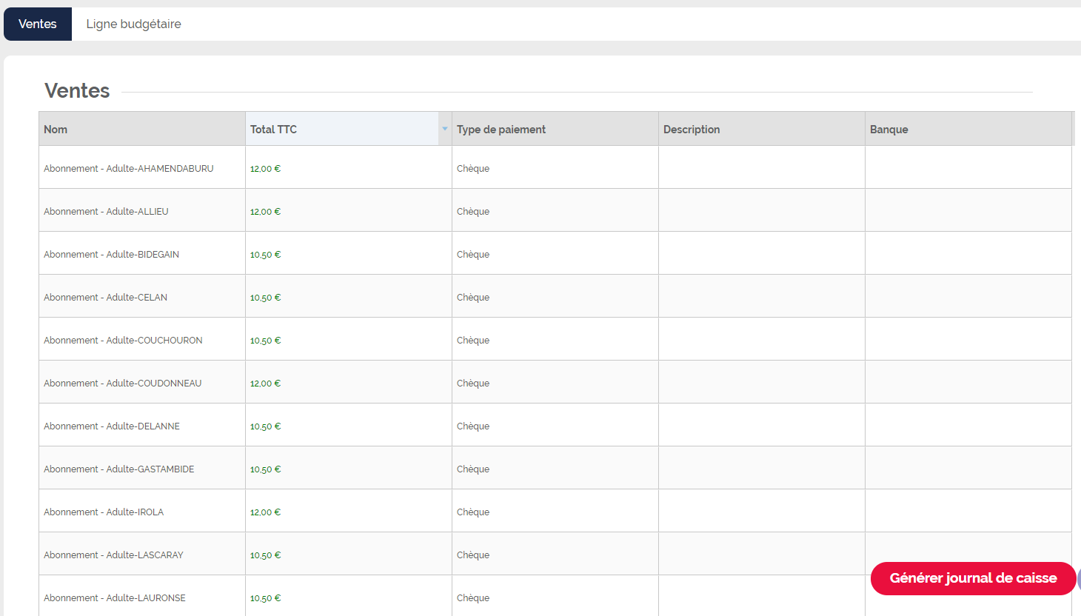Screen dimensions: 1081x616
Task: Click the Banque column header
Action: point(968,129)
